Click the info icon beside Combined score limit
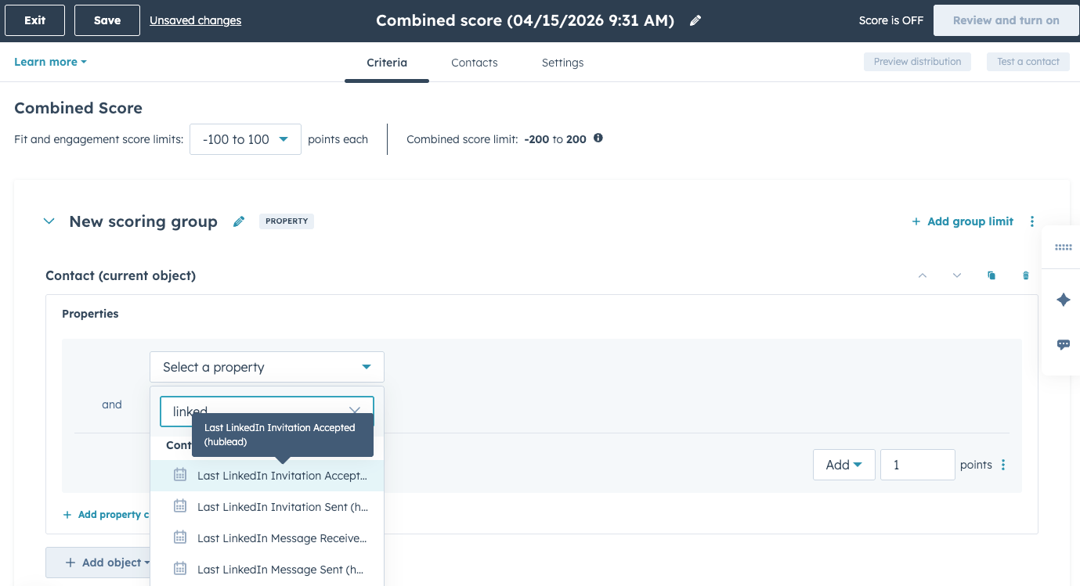Image resolution: width=1080 pixels, height=586 pixels. [598, 138]
